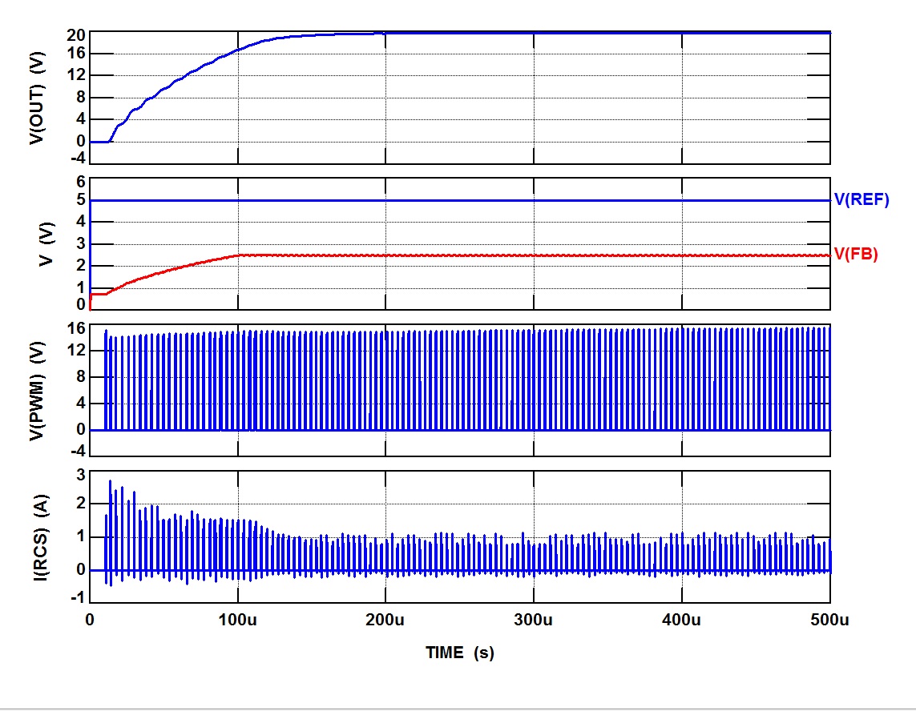Image resolution: width=916 pixels, height=711 pixels.
Task: Click the 12 tick on V(PWM) axis
Action: tap(76, 351)
